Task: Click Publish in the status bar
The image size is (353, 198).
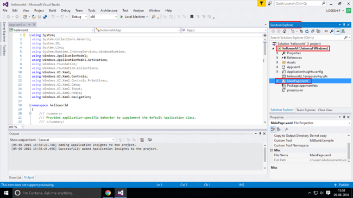Action: [x=342, y=185]
